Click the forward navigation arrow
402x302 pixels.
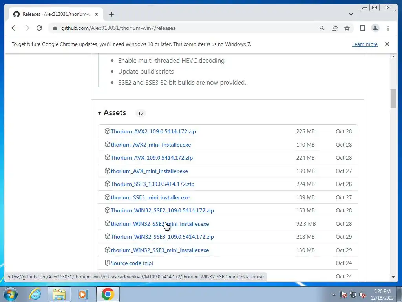coord(27,28)
